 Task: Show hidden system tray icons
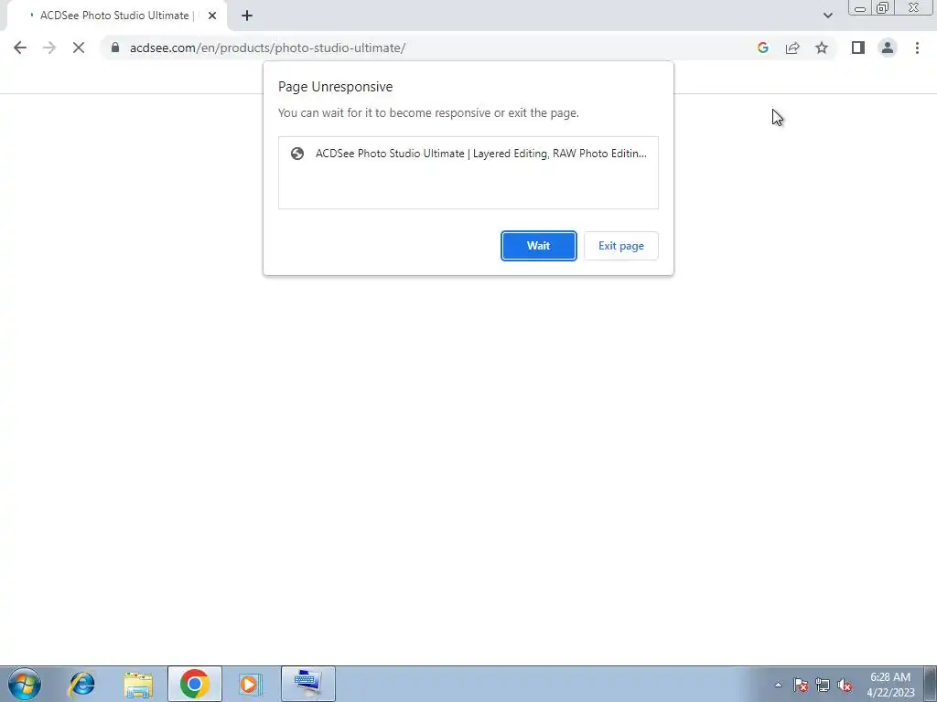778,685
